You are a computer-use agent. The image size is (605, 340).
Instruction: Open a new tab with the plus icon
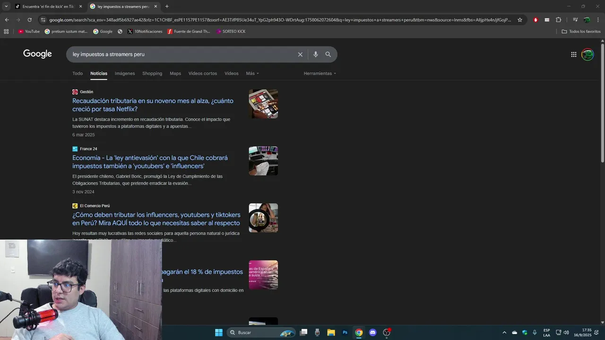[x=167, y=6]
